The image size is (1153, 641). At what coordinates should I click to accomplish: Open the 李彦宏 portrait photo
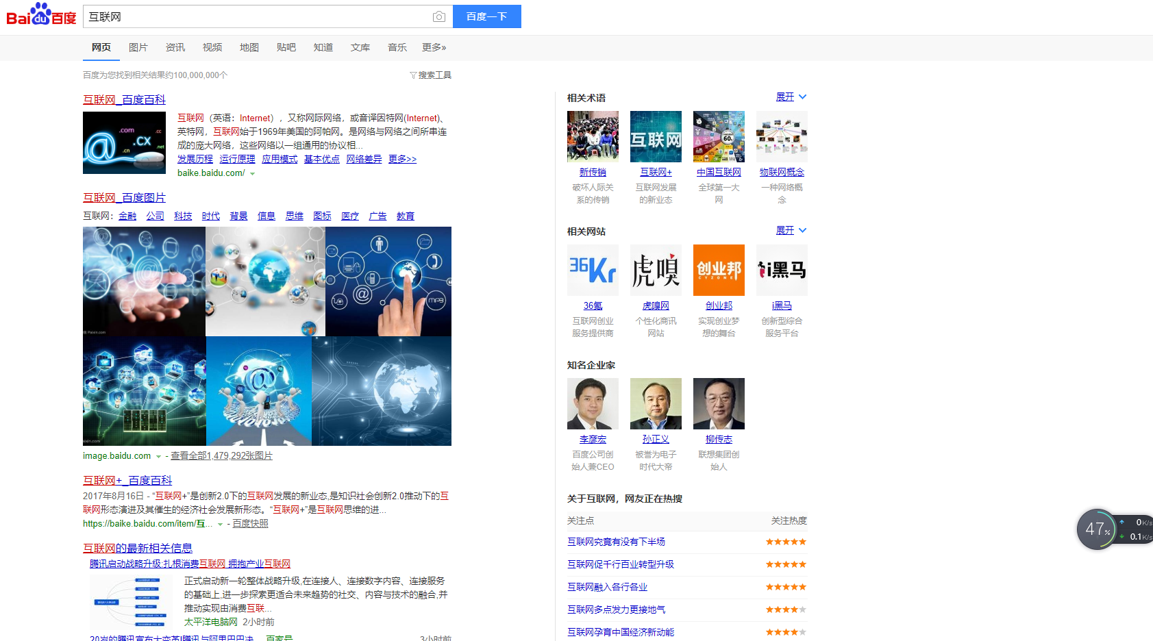[593, 403]
